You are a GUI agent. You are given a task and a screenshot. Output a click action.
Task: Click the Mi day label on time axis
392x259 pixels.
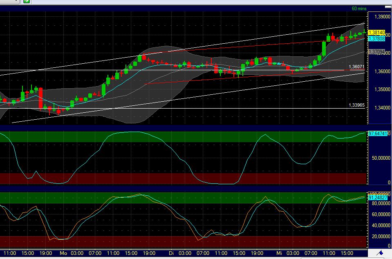tap(279, 253)
